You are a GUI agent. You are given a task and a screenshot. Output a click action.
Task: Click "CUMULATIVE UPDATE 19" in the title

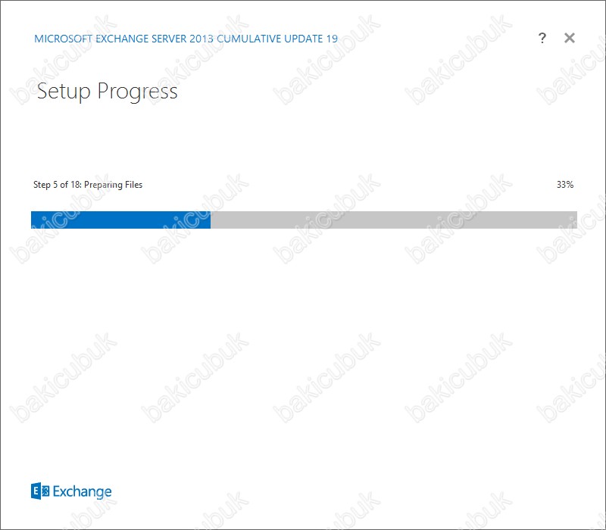[x=277, y=39]
